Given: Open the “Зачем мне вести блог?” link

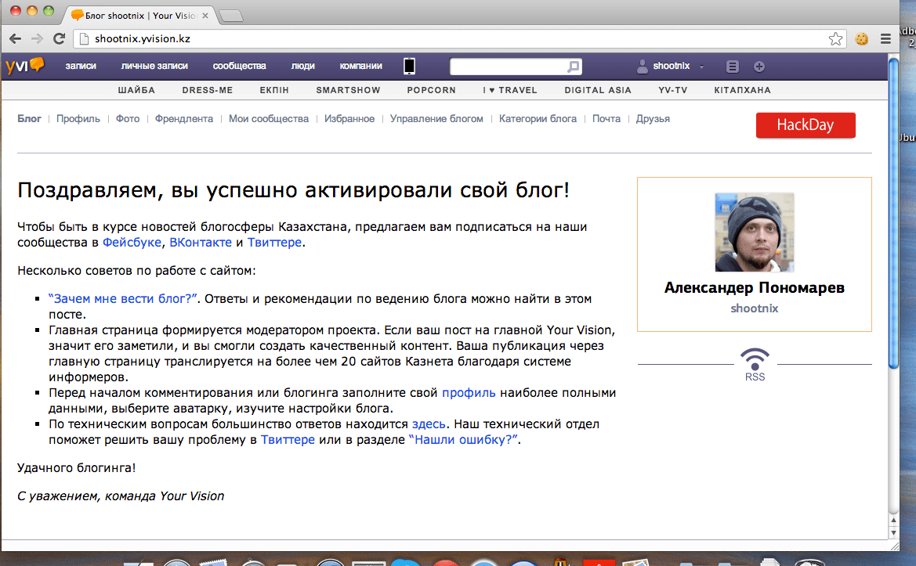Looking at the screenshot, I should (x=123, y=299).
